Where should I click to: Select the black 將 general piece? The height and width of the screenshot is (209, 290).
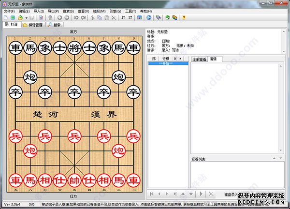(74, 48)
